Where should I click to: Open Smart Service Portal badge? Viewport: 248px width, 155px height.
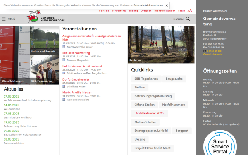pos(220,143)
